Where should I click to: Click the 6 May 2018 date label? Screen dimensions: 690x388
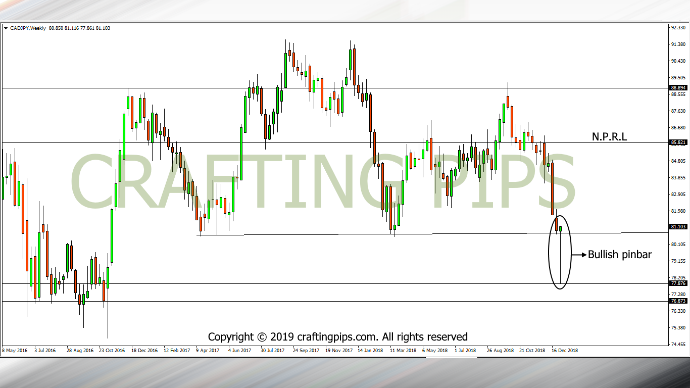[x=435, y=350]
